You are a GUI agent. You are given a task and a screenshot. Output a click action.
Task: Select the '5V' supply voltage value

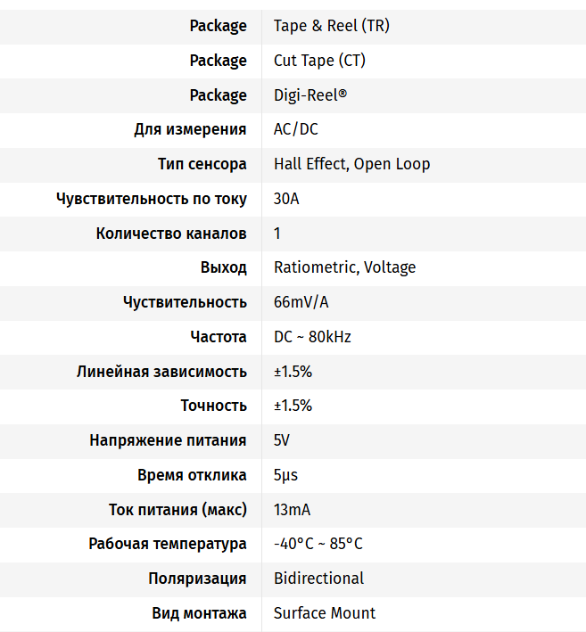click(282, 440)
